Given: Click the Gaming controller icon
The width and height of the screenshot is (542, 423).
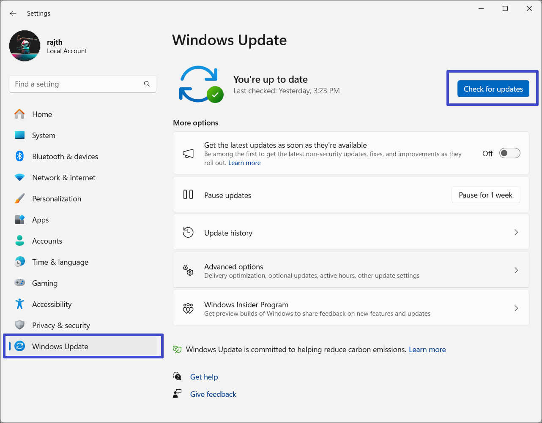Looking at the screenshot, I should pos(19,283).
